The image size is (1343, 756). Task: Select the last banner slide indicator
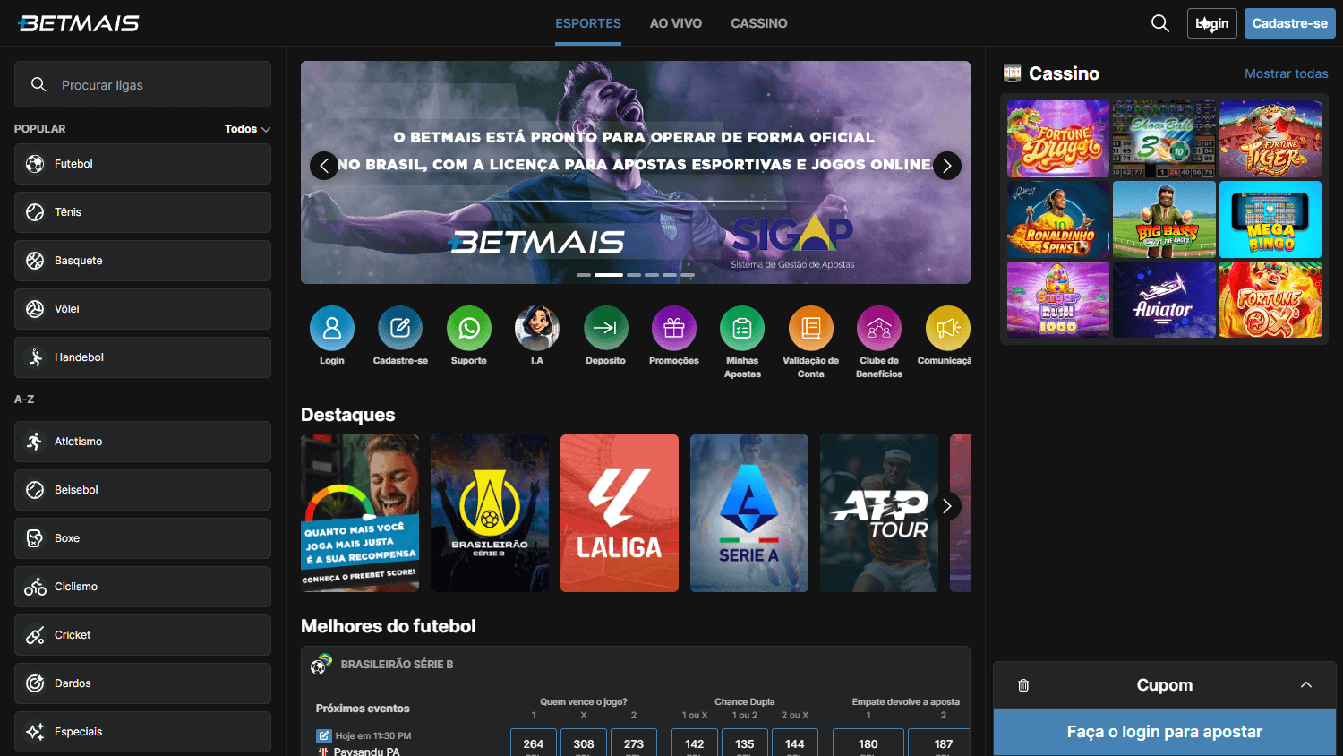(x=688, y=275)
